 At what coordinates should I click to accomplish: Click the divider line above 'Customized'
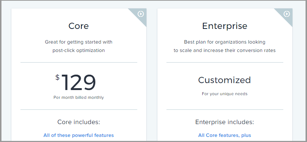225,63
